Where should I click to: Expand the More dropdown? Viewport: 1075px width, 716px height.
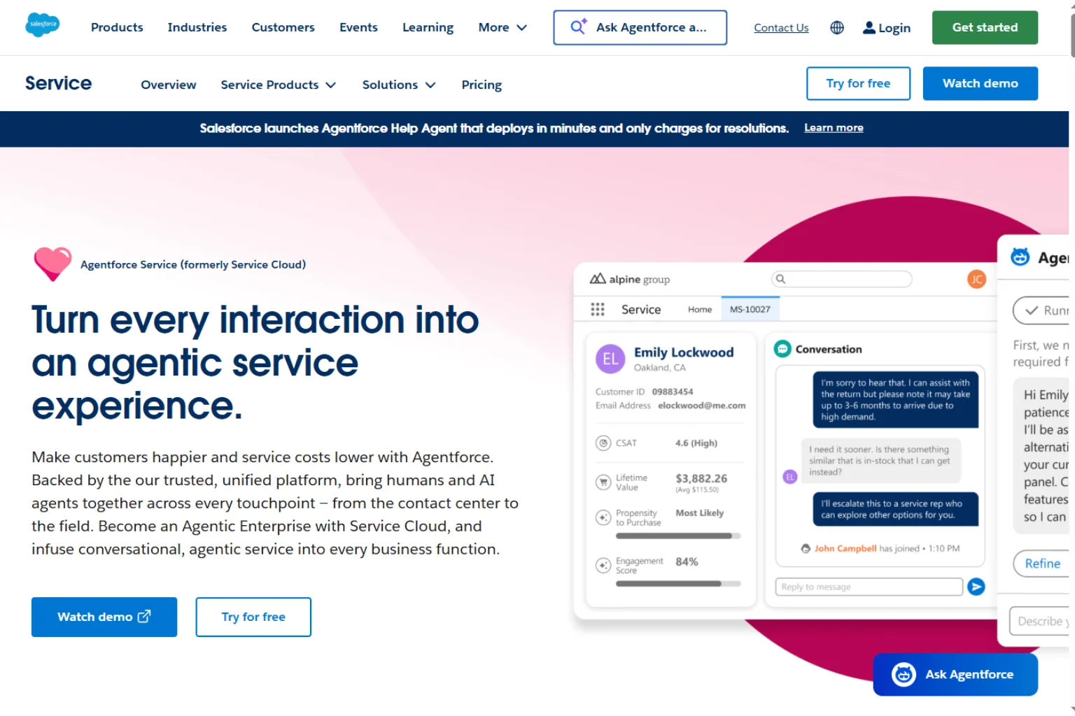click(x=503, y=27)
